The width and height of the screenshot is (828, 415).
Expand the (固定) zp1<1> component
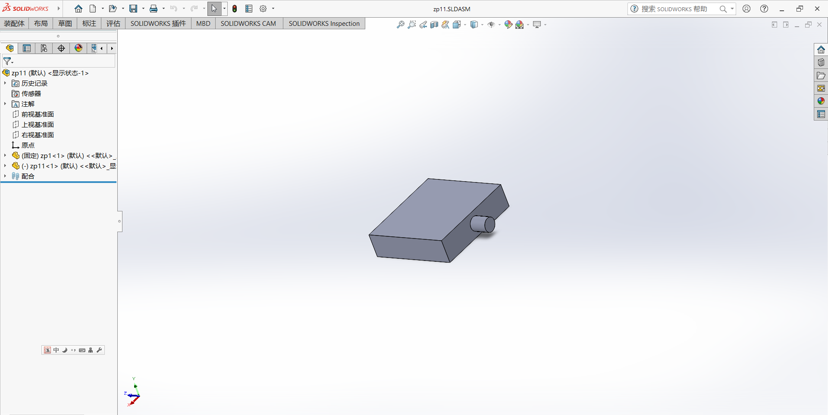tap(5, 155)
